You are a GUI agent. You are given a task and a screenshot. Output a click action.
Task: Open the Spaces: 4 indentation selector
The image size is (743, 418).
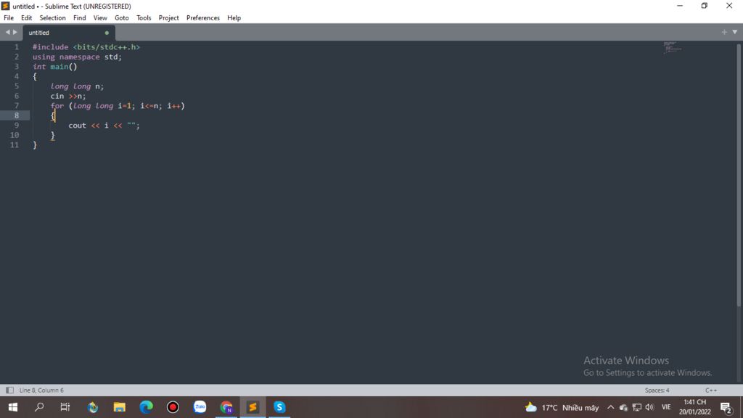click(657, 390)
